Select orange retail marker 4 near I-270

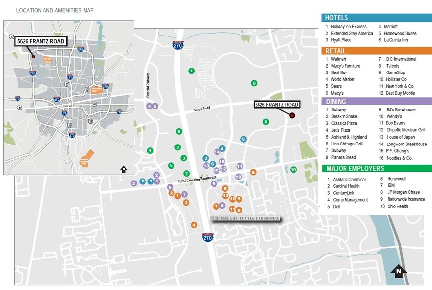(194, 225)
